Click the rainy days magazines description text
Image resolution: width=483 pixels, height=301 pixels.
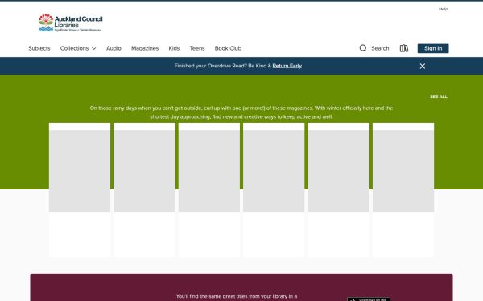[242, 112]
